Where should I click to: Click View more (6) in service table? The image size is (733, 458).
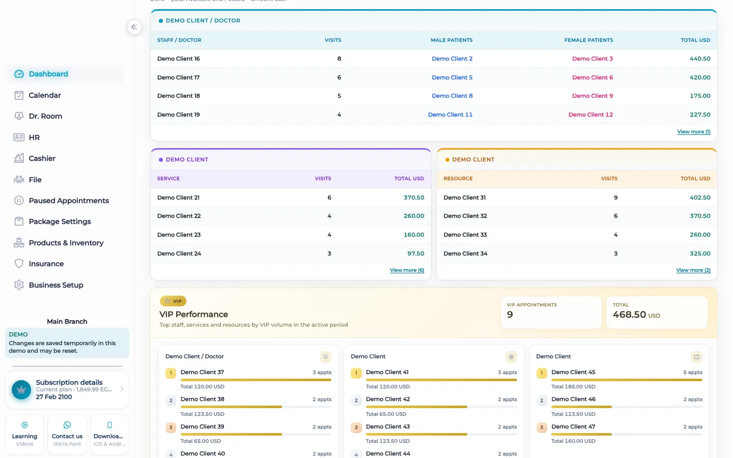[407, 270]
